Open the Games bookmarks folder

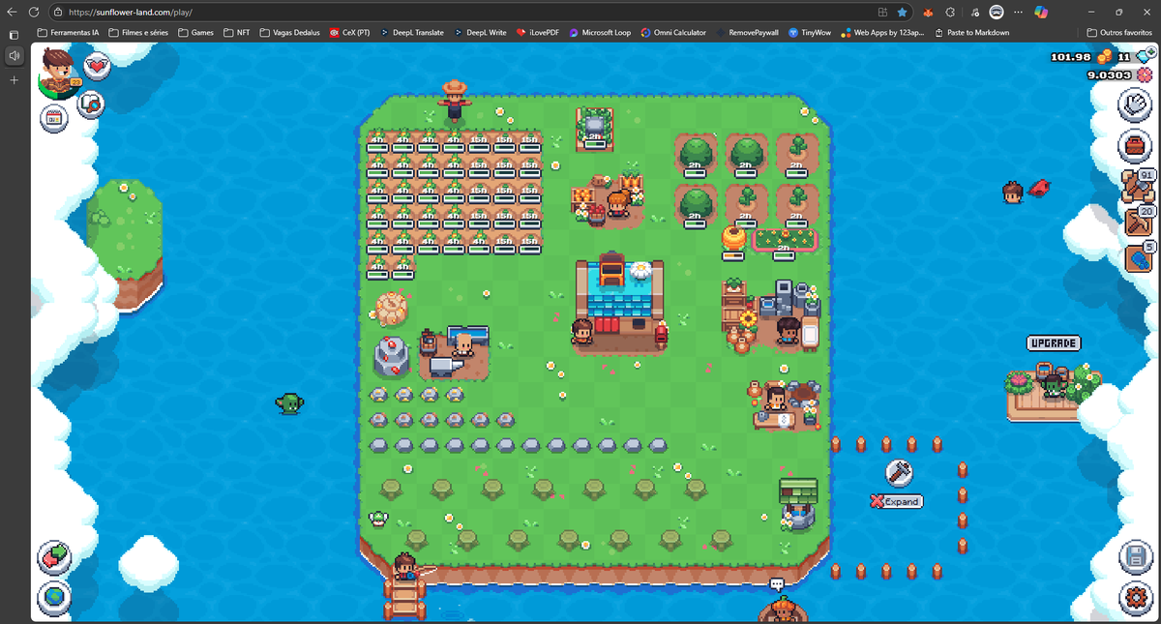tap(195, 32)
